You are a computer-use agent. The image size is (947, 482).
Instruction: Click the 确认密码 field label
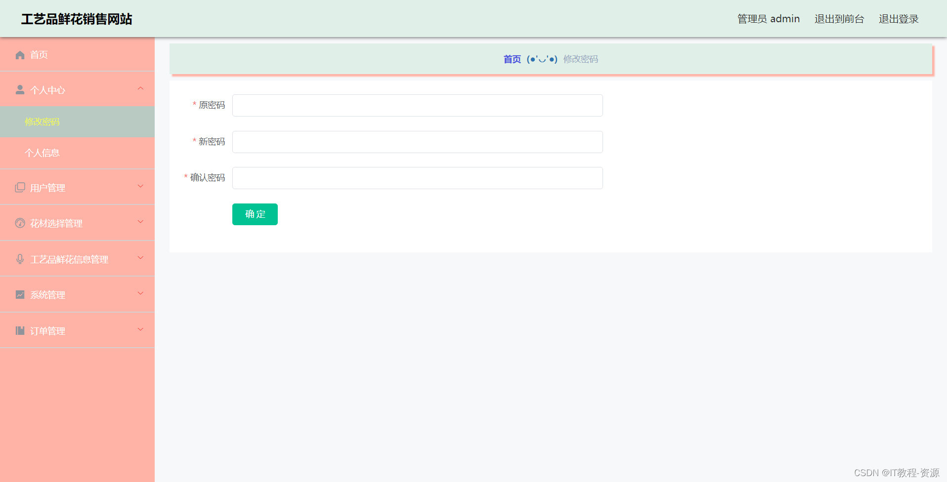[208, 178]
